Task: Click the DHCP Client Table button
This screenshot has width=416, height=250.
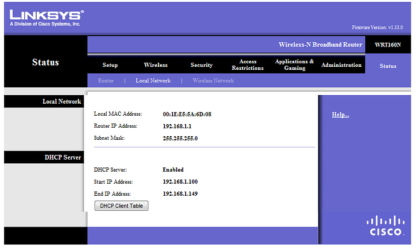Action: click(x=122, y=206)
